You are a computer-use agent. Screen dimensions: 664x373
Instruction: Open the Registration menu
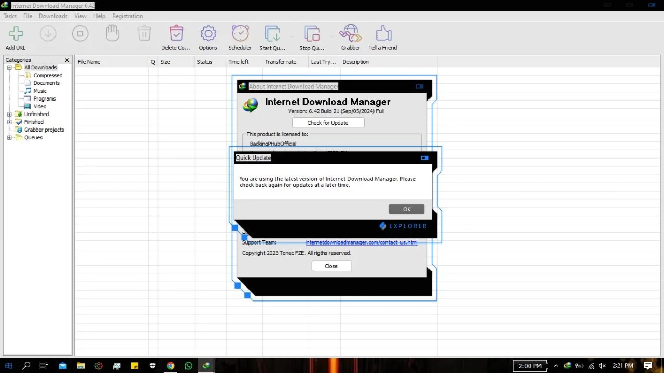tap(127, 16)
